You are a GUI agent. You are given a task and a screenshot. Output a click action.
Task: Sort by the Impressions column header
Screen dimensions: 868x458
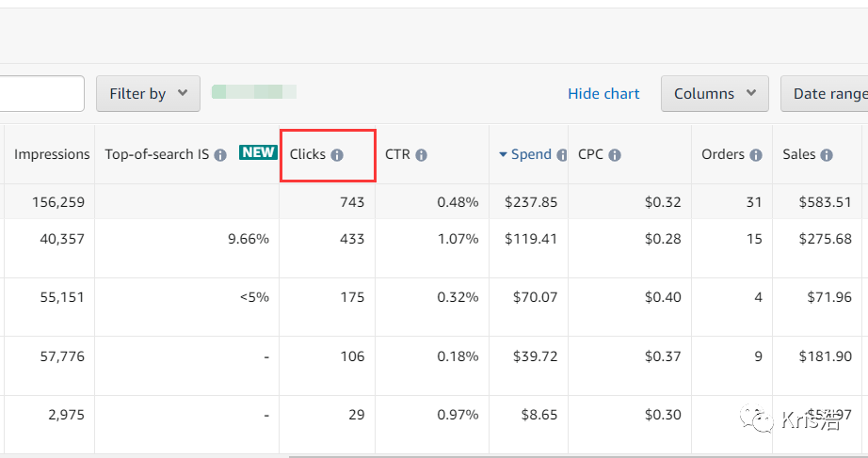point(52,154)
